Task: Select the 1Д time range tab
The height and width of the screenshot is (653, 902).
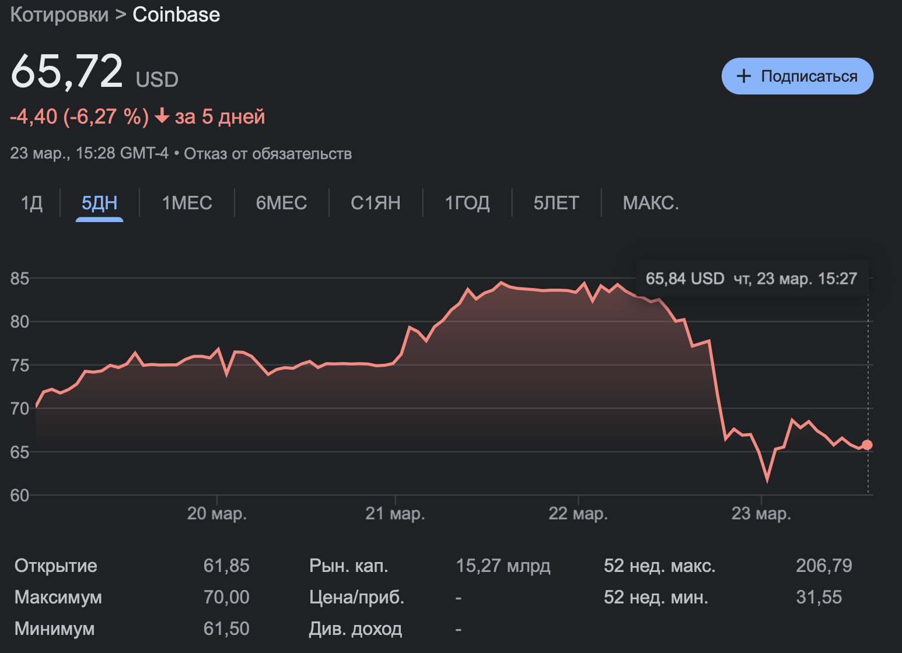Action: coord(32,203)
